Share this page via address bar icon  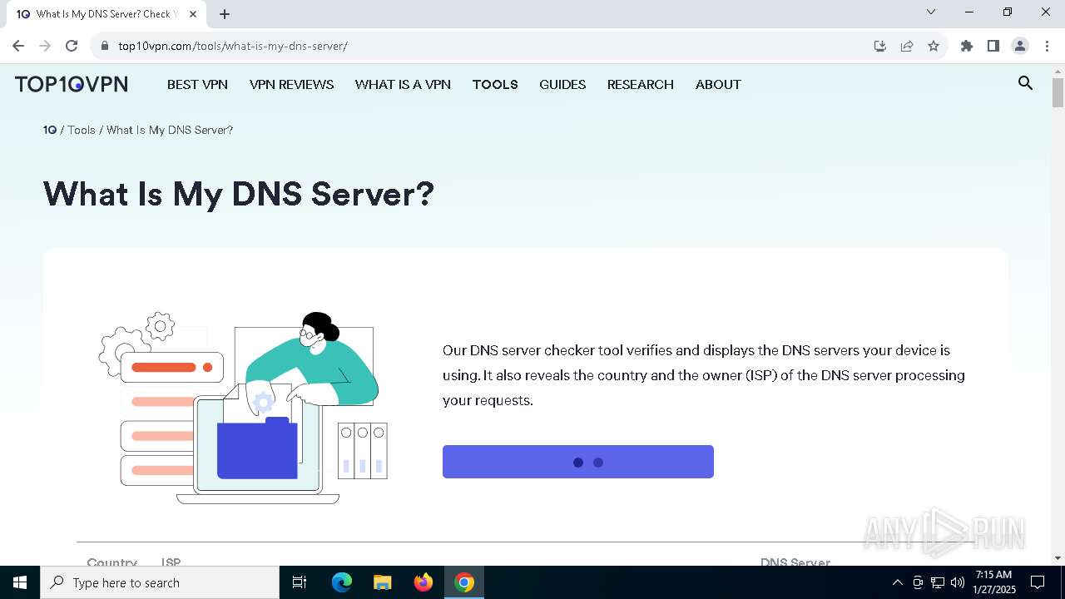(x=907, y=46)
